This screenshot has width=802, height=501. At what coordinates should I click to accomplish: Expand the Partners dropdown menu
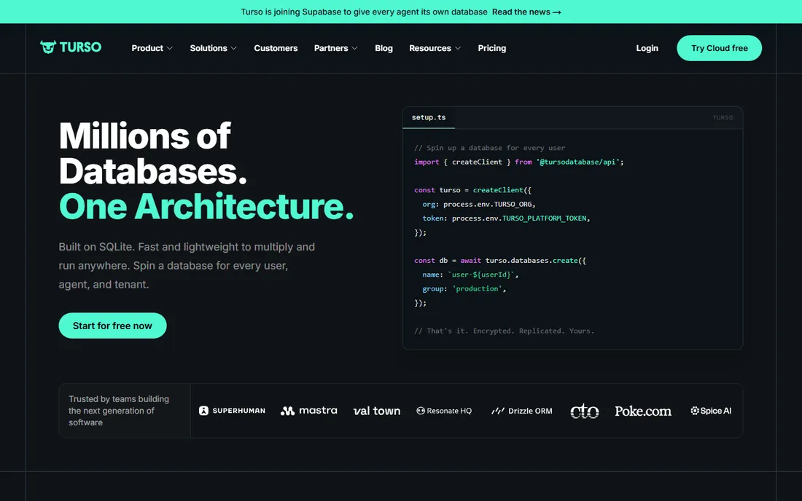tap(335, 48)
